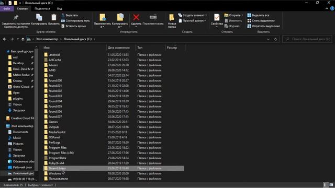The height and width of the screenshot is (188, 335).
Task: Switch to the Главная (Home) tab
Action: (22, 8)
